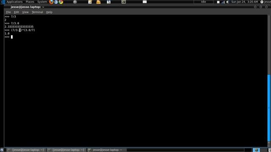271x152 pixels.
Task: Click the Idle status applet
Action: pyautogui.click(x=203, y=2)
